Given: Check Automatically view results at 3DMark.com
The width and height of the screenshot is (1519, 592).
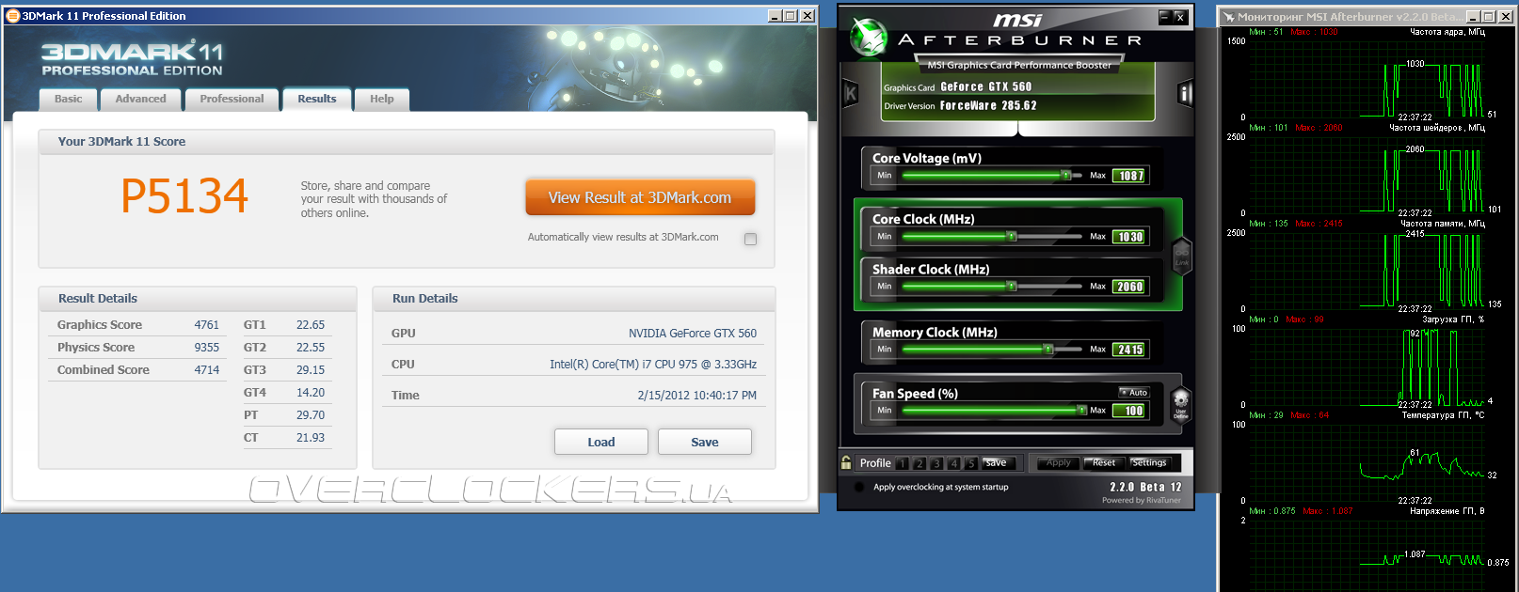Looking at the screenshot, I should coord(750,239).
